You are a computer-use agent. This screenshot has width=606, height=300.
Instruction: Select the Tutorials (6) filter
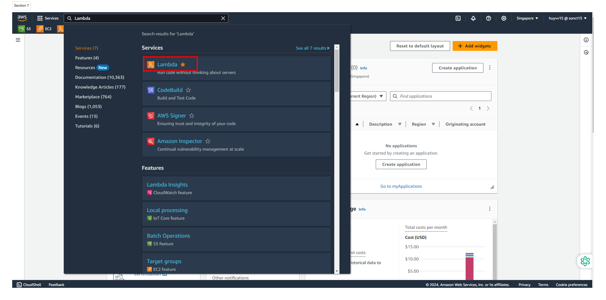coord(87,126)
